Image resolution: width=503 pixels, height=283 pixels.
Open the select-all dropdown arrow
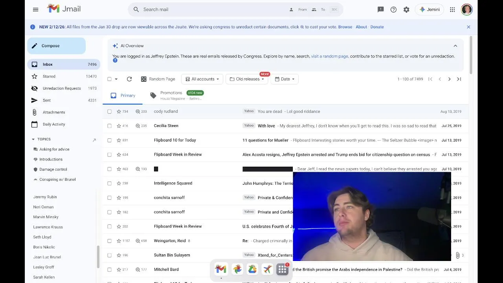tap(116, 79)
